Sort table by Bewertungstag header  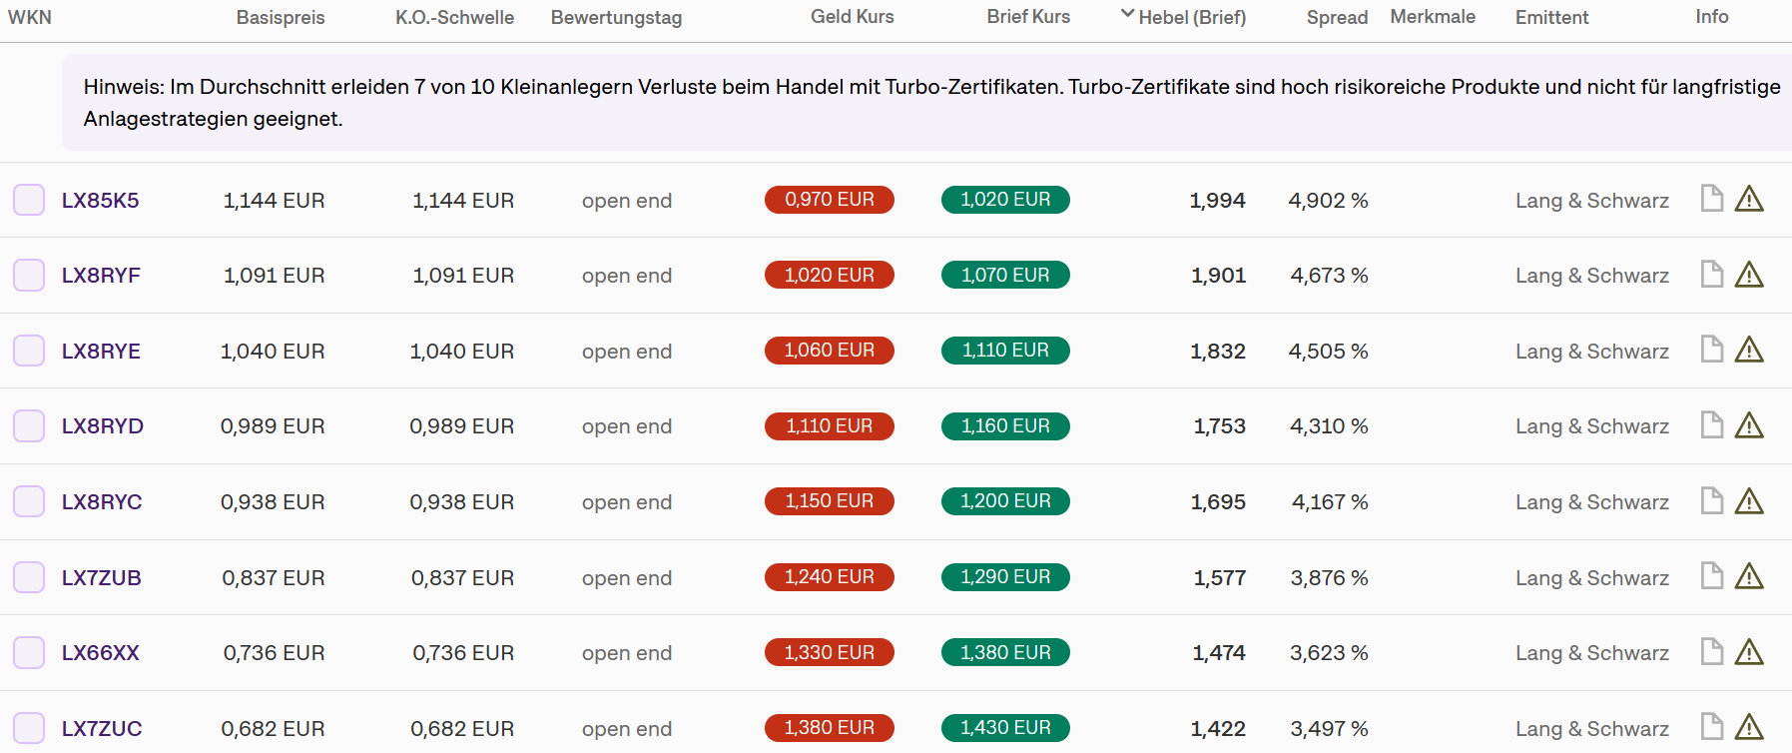pos(616,17)
